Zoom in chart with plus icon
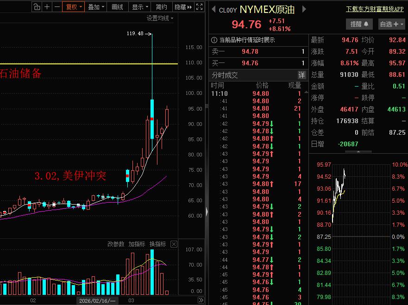Image resolution: width=408 pixels, height=305 pixels. point(47,7)
